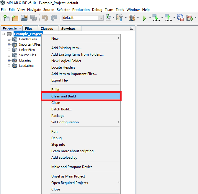Image resolution: width=198 pixels, height=194 pixels.
Task: Click the Read Device Memory icon
Action: pyautogui.click(x=168, y=18)
